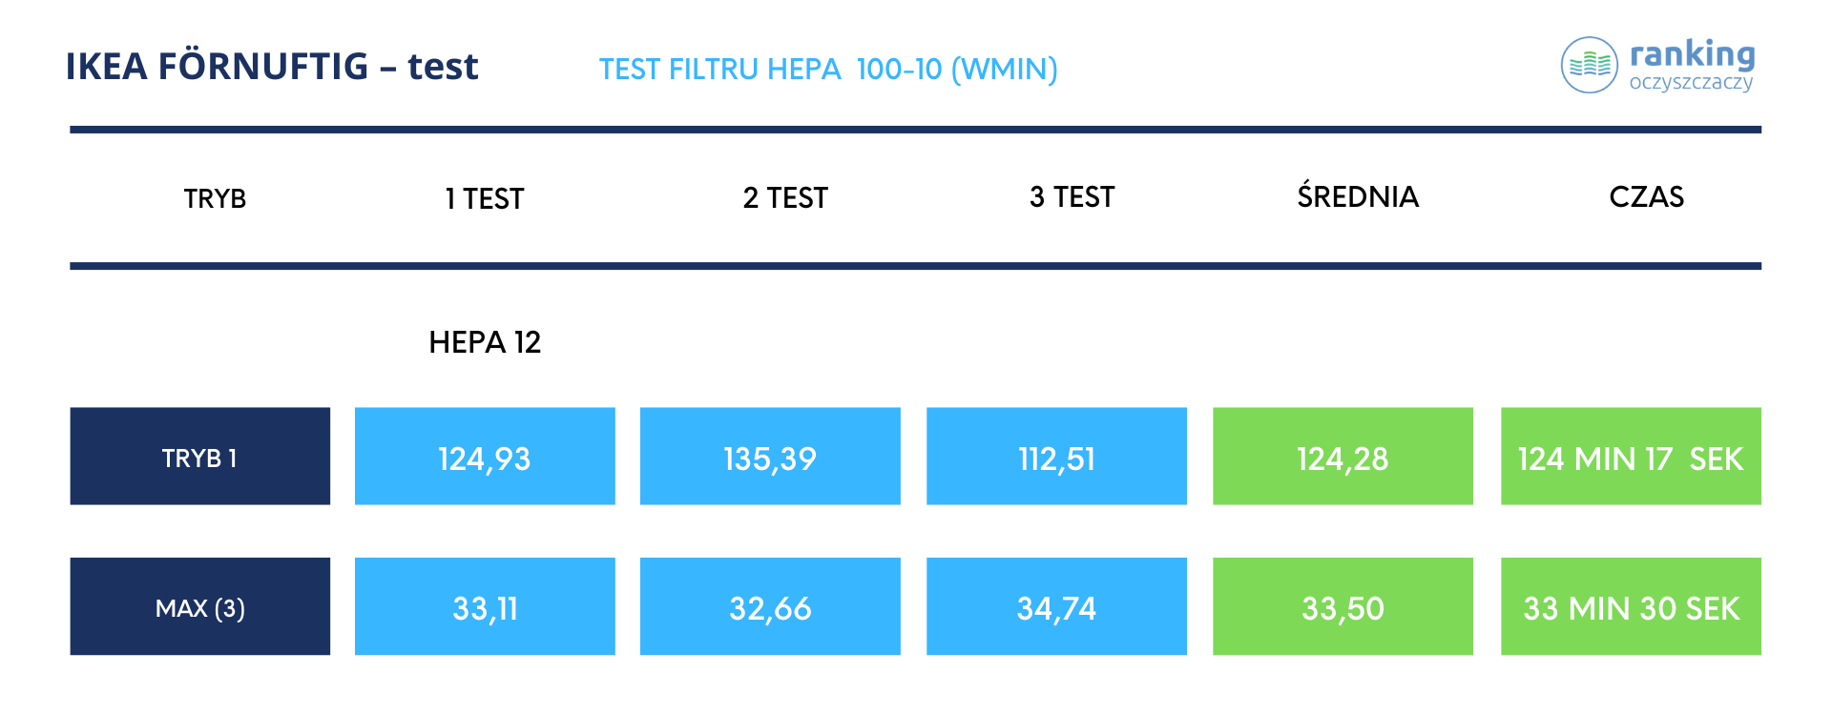The image size is (1832, 714).
Task: Click the 33 MIN 30 SEK time cell
Action: tap(1631, 606)
